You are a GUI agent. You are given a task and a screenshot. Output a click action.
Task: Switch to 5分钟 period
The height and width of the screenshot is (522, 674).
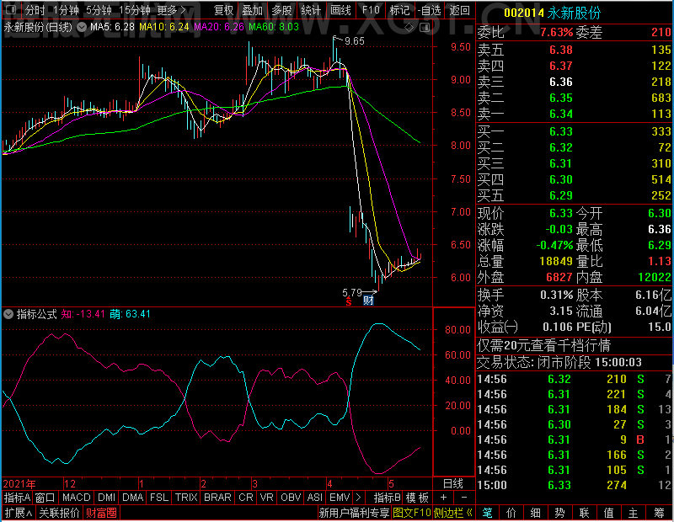(99, 10)
